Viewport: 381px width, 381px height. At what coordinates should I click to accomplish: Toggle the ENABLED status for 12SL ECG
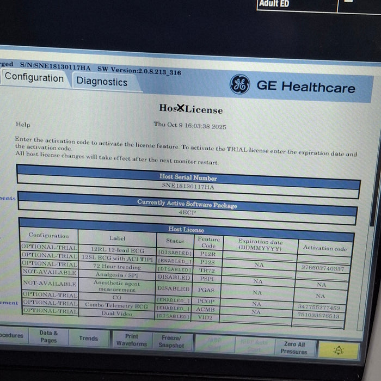(x=175, y=261)
